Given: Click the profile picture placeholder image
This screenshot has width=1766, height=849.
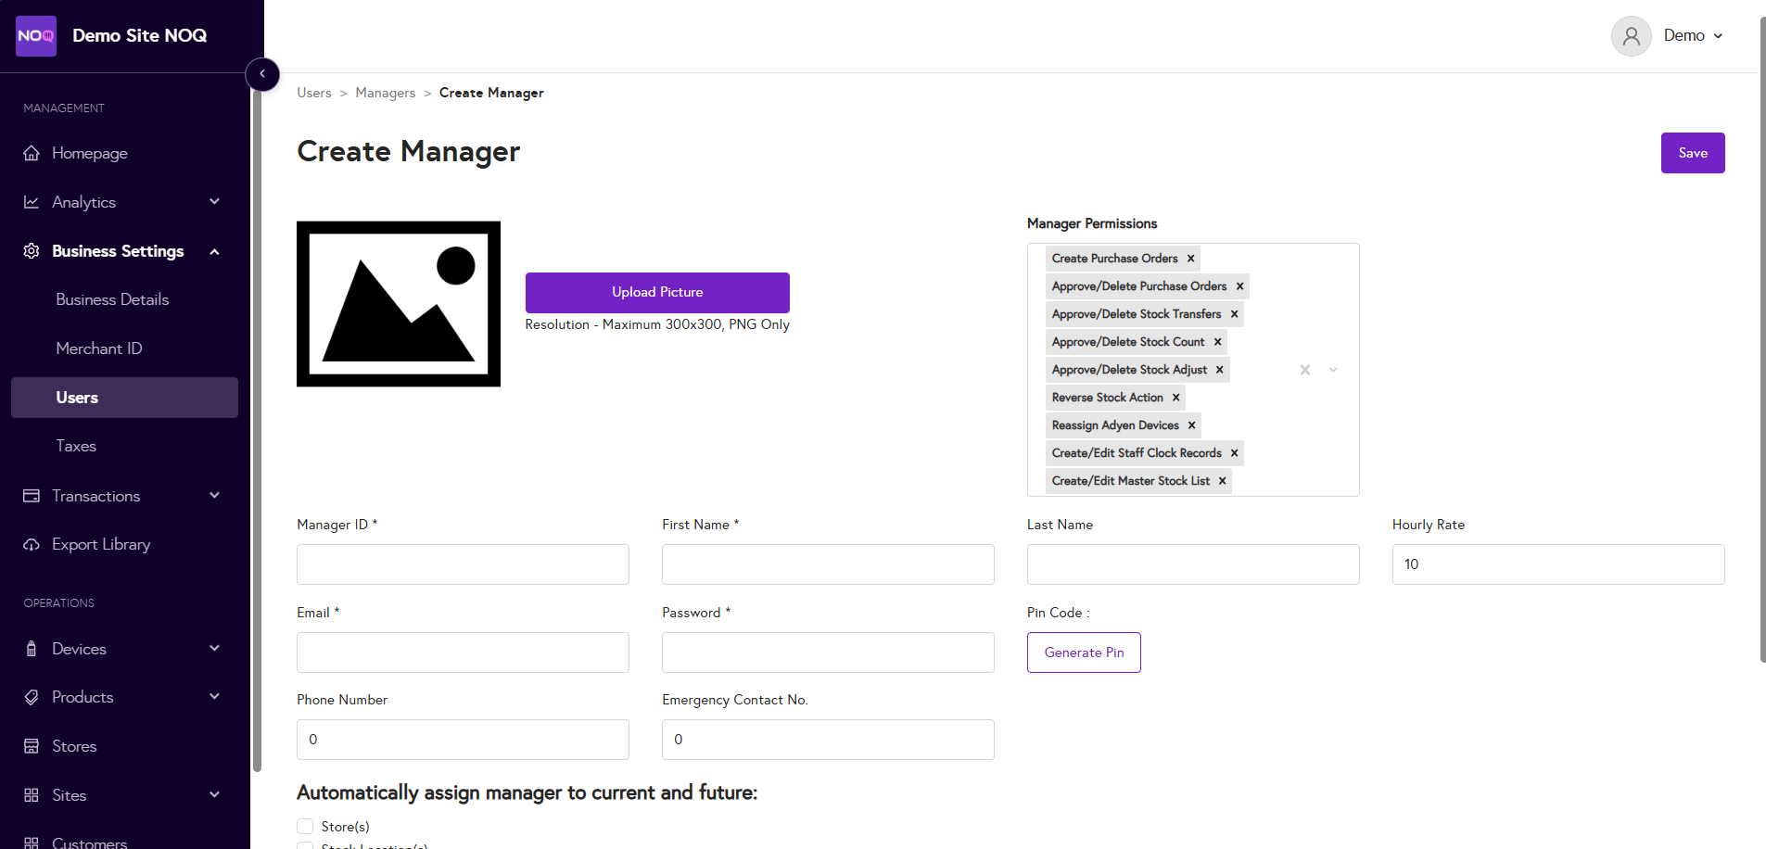Looking at the screenshot, I should (399, 304).
